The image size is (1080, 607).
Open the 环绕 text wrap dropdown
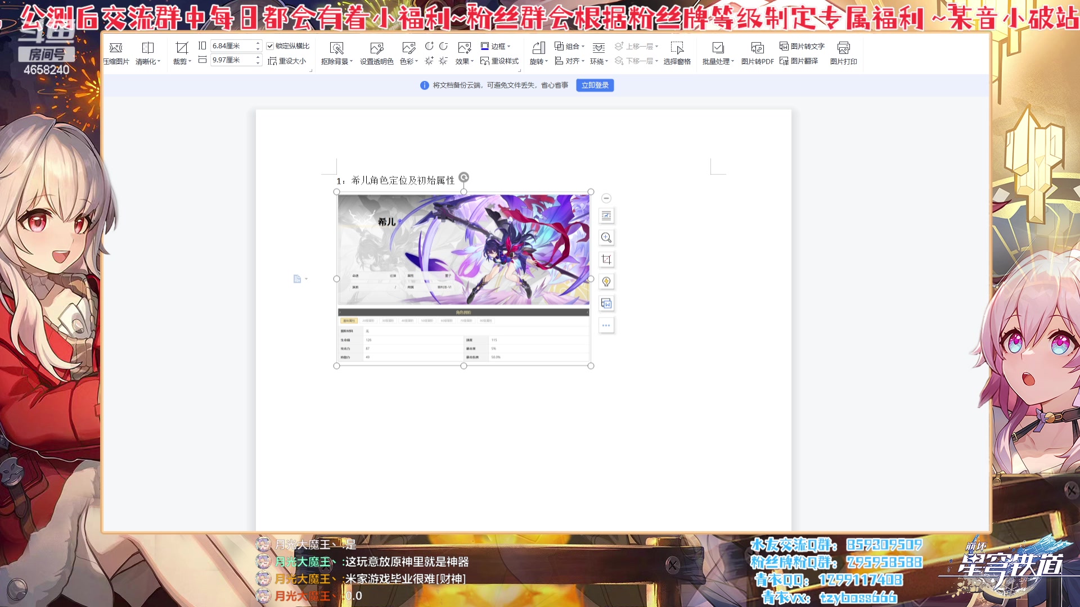click(x=599, y=61)
